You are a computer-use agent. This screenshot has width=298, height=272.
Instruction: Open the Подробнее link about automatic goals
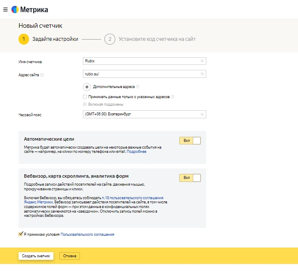[x=137, y=152]
